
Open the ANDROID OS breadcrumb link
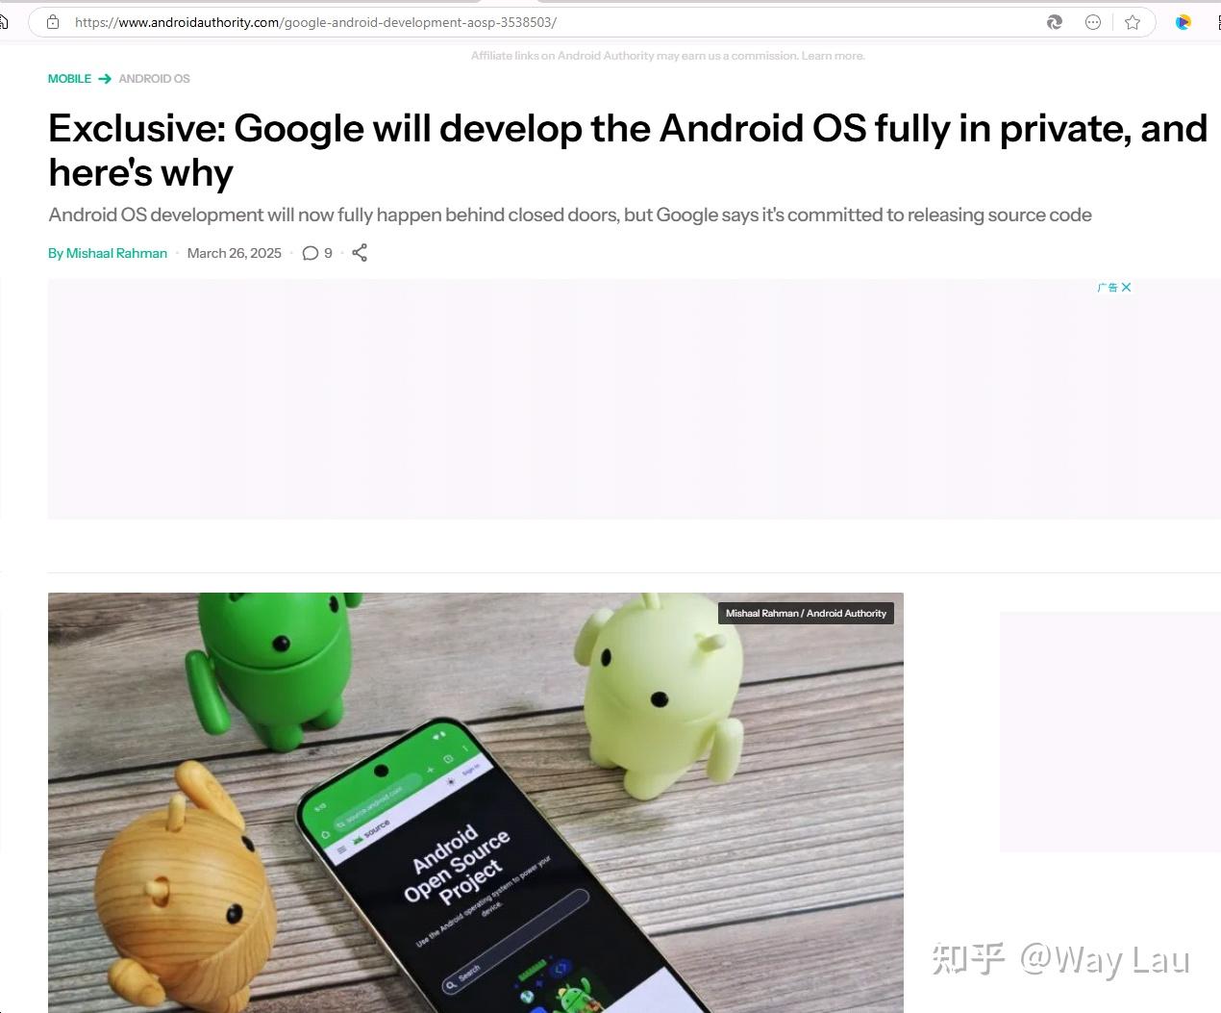tap(154, 79)
